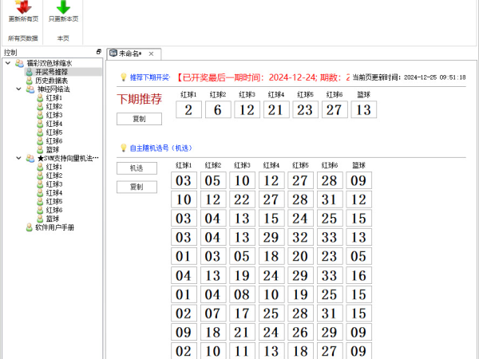Viewport: 479px width, 359px height.
Task: Click the 福彩双色球缩水 root group icon
Action: (19, 63)
